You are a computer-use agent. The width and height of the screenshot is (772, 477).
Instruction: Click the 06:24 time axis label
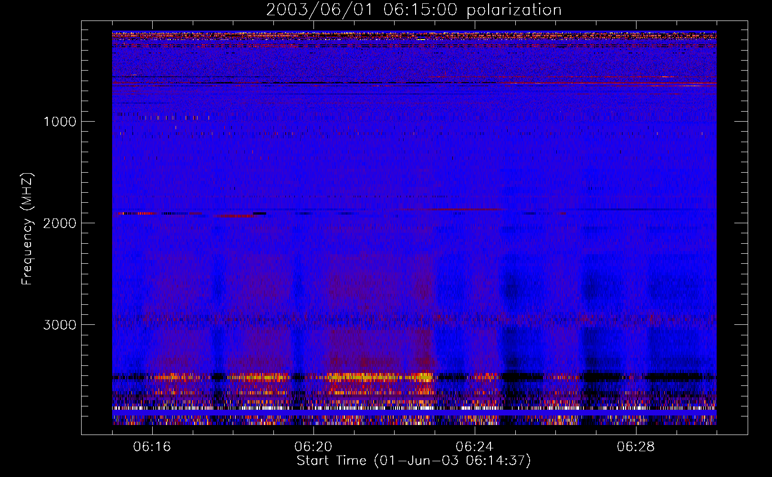475,447
